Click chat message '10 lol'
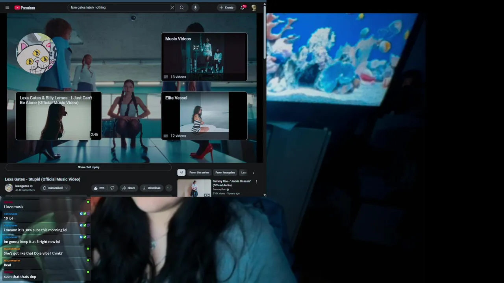 (8, 218)
